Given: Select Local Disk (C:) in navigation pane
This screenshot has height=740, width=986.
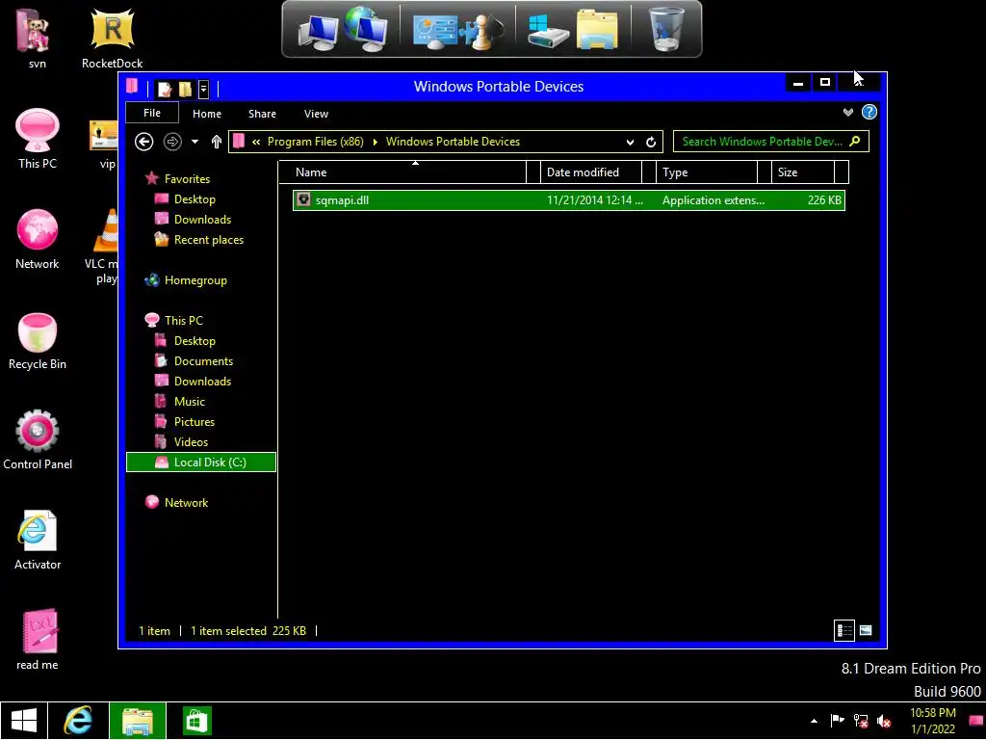Looking at the screenshot, I should (201, 462).
